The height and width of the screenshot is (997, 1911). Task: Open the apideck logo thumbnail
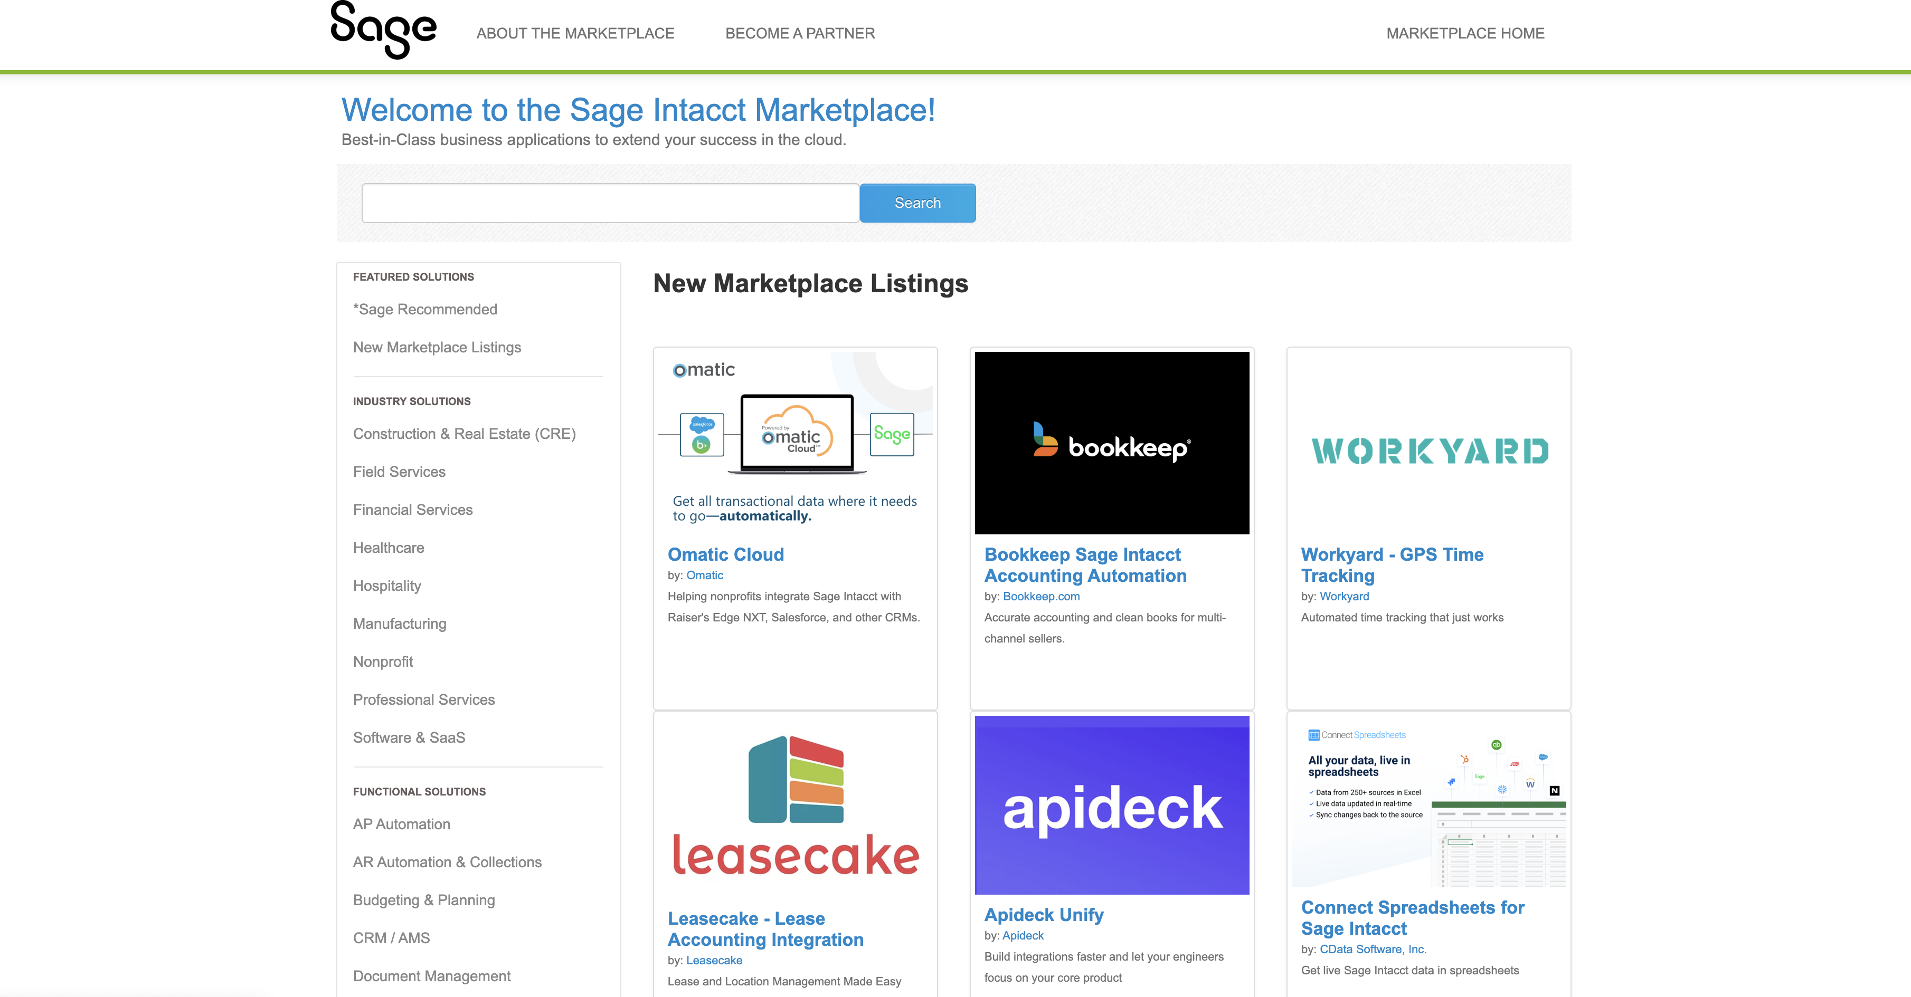(x=1111, y=805)
